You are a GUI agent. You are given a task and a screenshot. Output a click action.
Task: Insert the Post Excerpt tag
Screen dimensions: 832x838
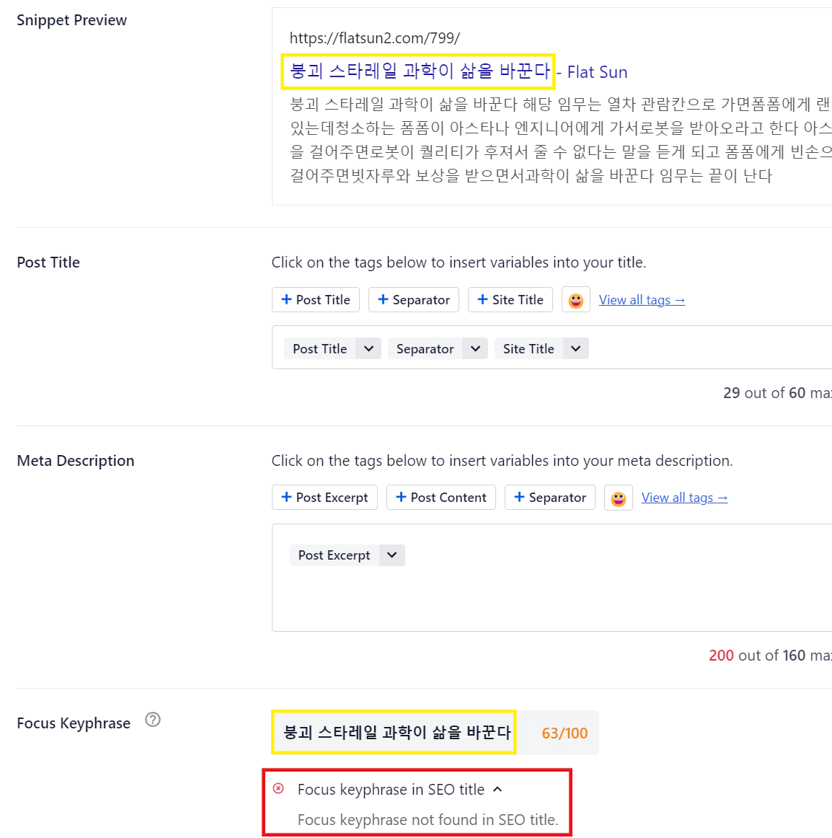pos(324,498)
